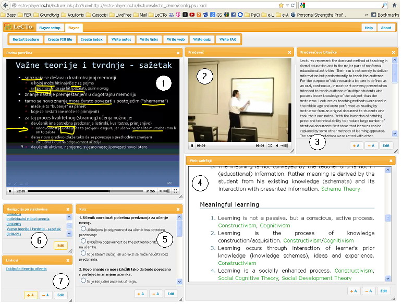This screenshot has width=402, height=304.
Task: Decrease font size in Web sadržaji panel
Action: click(x=369, y=291)
